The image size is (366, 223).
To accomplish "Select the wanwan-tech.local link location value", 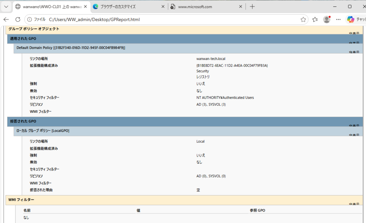I will [x=211, y=59].
